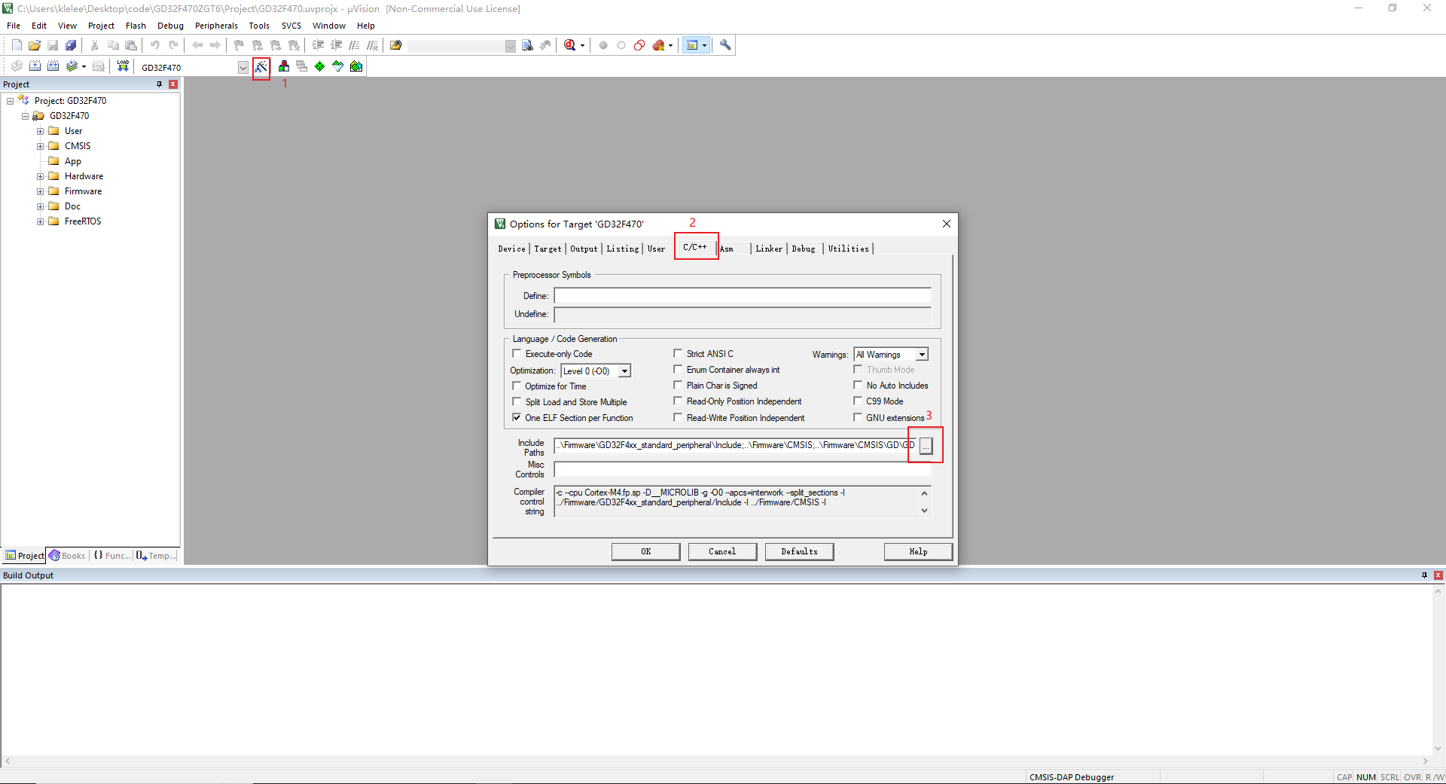Click the Define input field
Viewport: 1446px width, 784px height.
tap(743, 296)
